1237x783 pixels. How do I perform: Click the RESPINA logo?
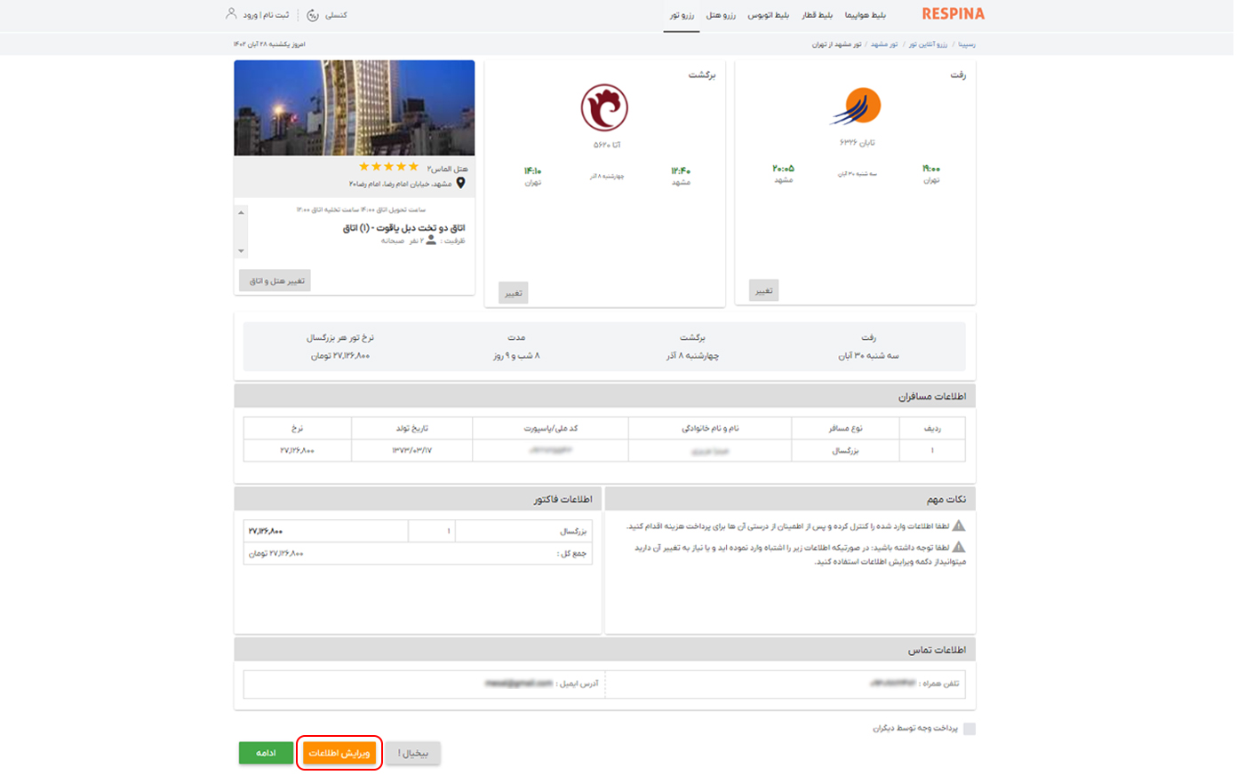pos(953,14)
